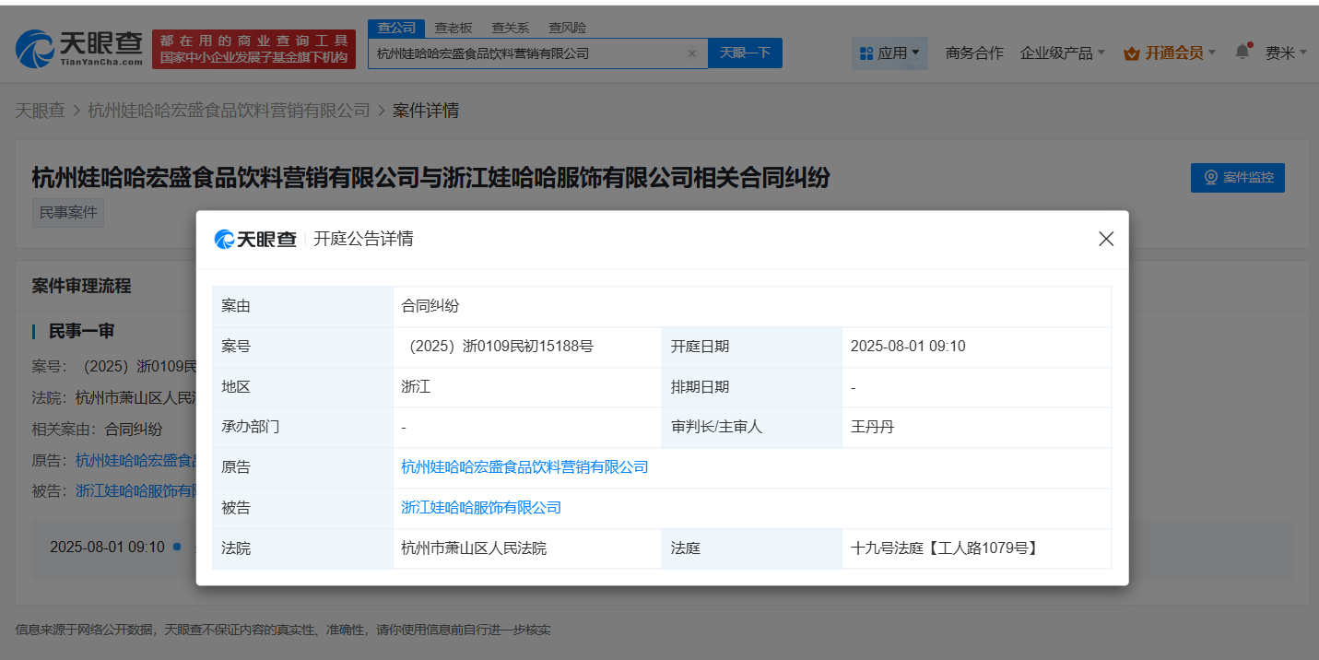This screenshot has width=1319, height=660.
Task: Clear the search box with X icon
Action: pos(691,53)
